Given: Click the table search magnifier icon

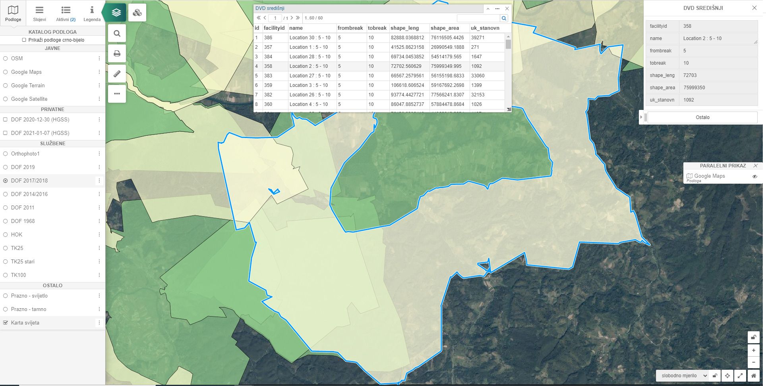Looking at the screenshot, I should [x=504, y=18].
